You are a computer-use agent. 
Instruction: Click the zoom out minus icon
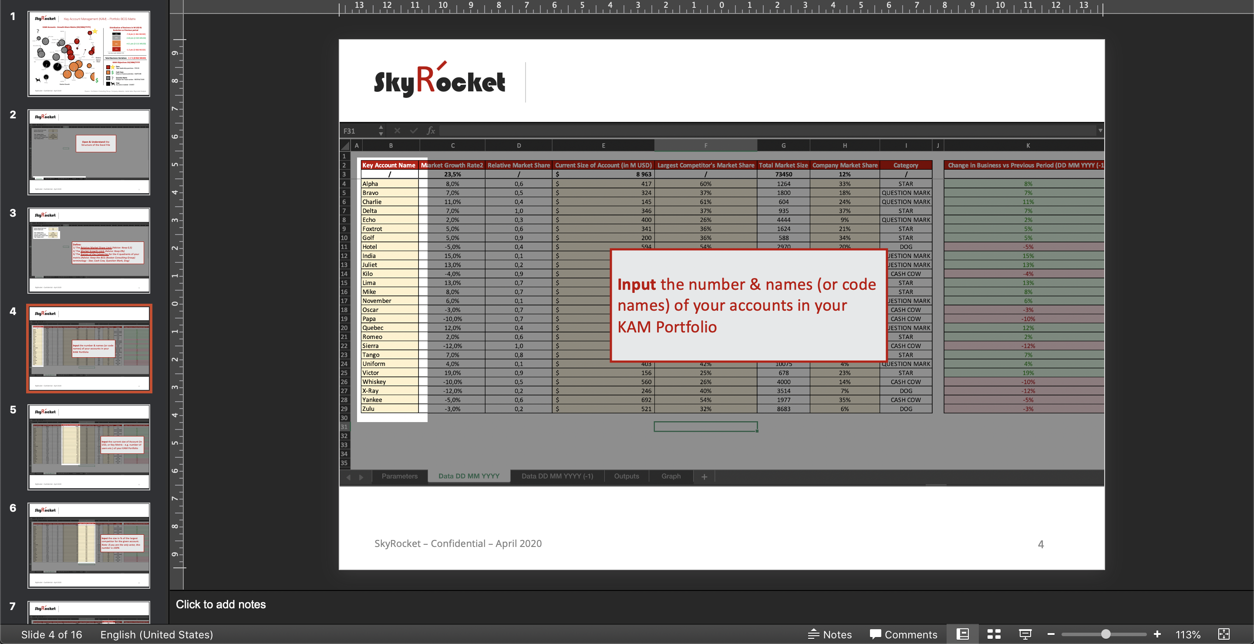coord(1051,634)
